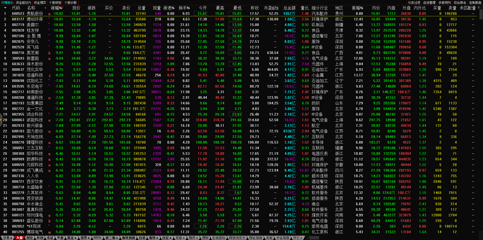Click the N marker beside 博菲电气
Image resolution: width=483 pixels, height=240 pixels.
pyautogui.click(x=49, y=233)
